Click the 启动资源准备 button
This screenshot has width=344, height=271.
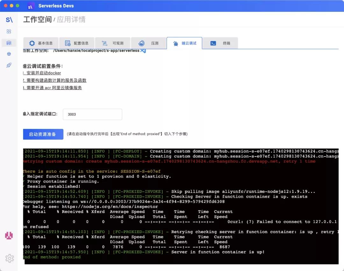click(43, 134)
